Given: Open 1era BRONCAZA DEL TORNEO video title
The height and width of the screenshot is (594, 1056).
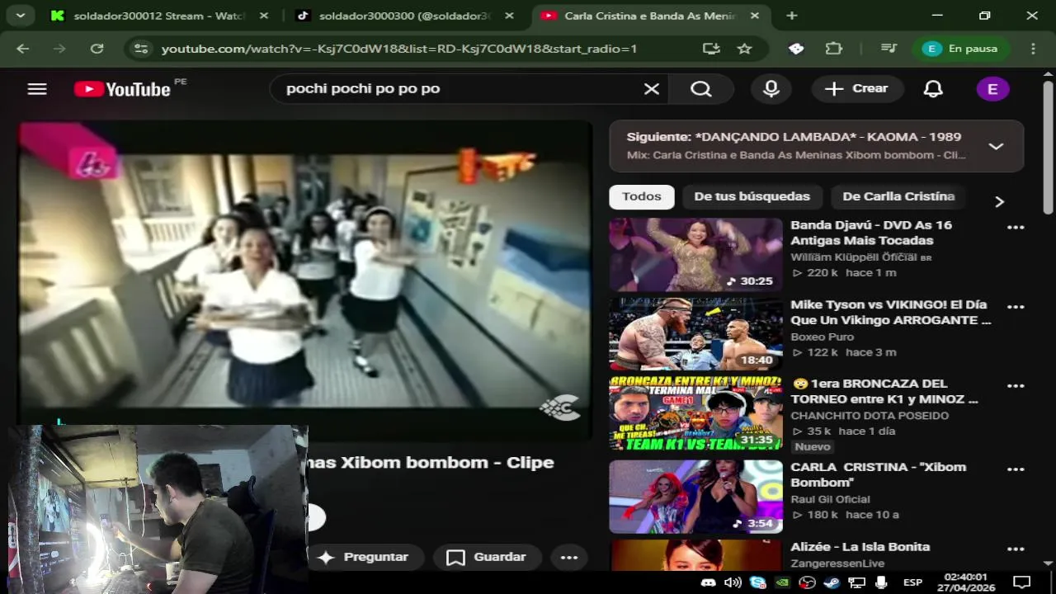Looking at the screenshot, I should pos(884,391).
